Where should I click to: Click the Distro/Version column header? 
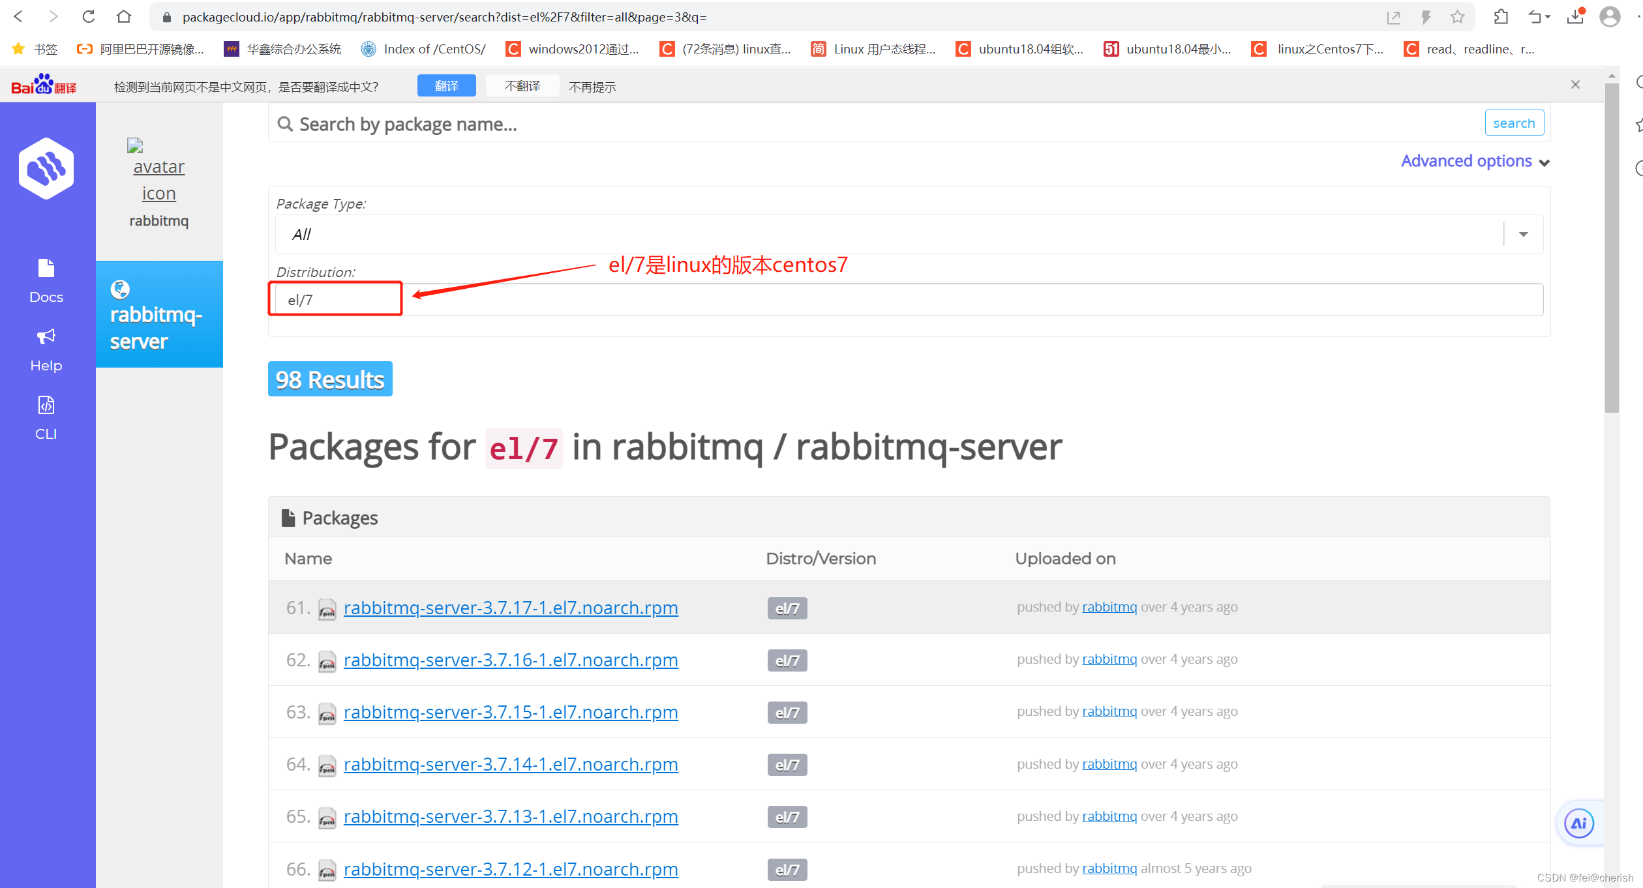[x=821, y=559]
